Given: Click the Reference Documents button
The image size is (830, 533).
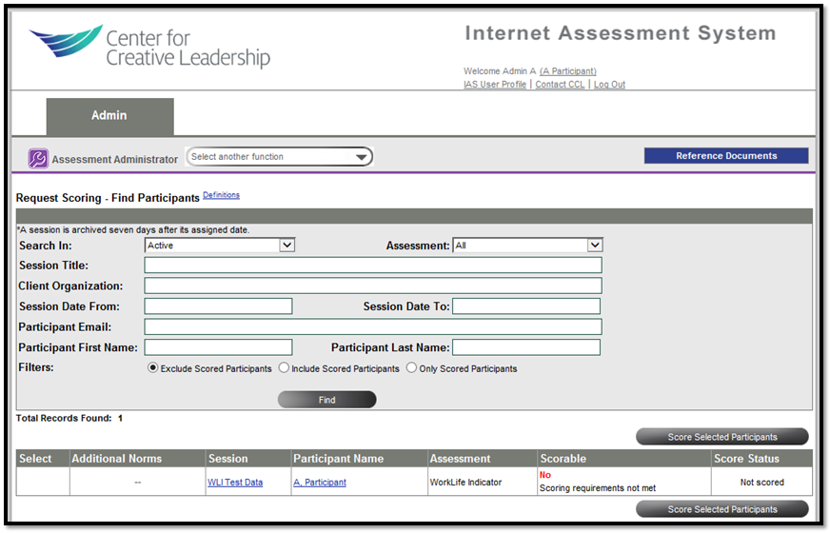Looking at the screenshot, I should tap(726, 156).
